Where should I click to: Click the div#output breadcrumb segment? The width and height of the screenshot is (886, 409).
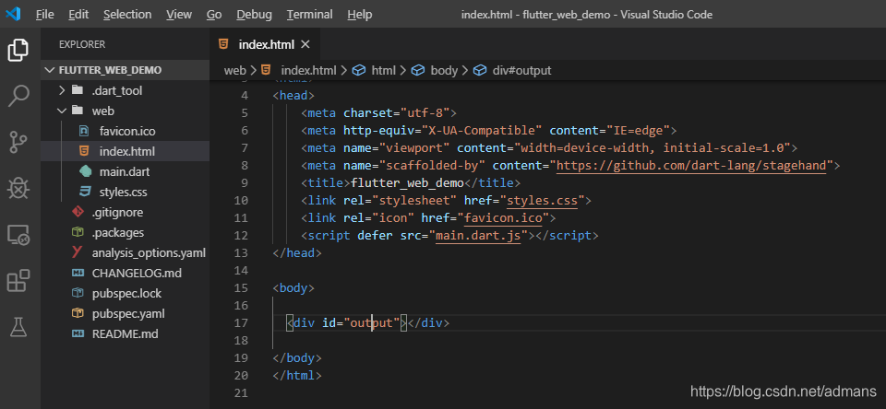(x=521, y=71)
